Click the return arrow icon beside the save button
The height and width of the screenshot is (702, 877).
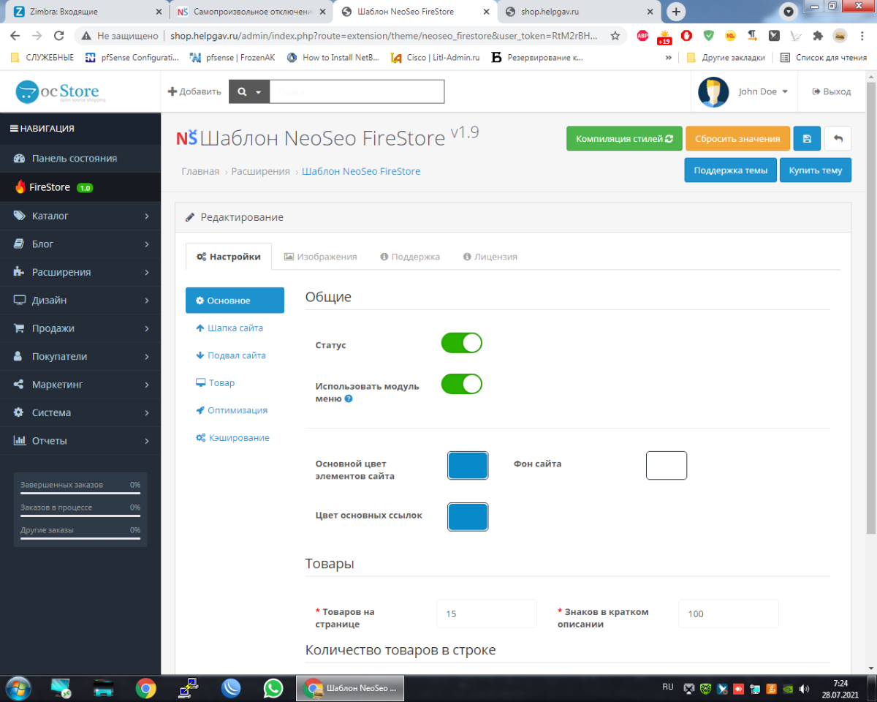click(x=838, y=138)
